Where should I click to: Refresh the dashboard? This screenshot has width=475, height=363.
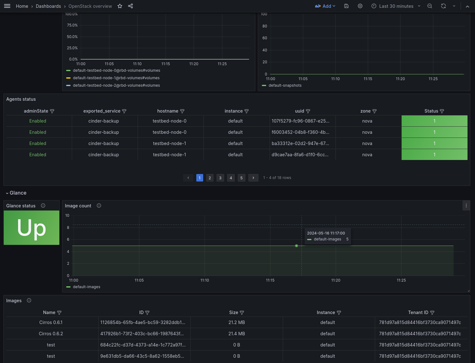pyautogui.click(x=443, y=6)
